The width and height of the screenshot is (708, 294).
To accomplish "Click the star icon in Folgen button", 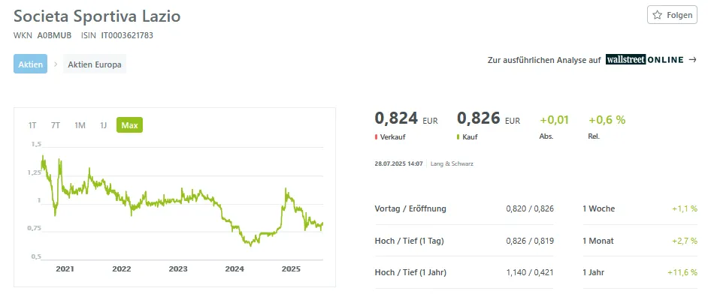I will pyautogui.click(x=658, y=15).
